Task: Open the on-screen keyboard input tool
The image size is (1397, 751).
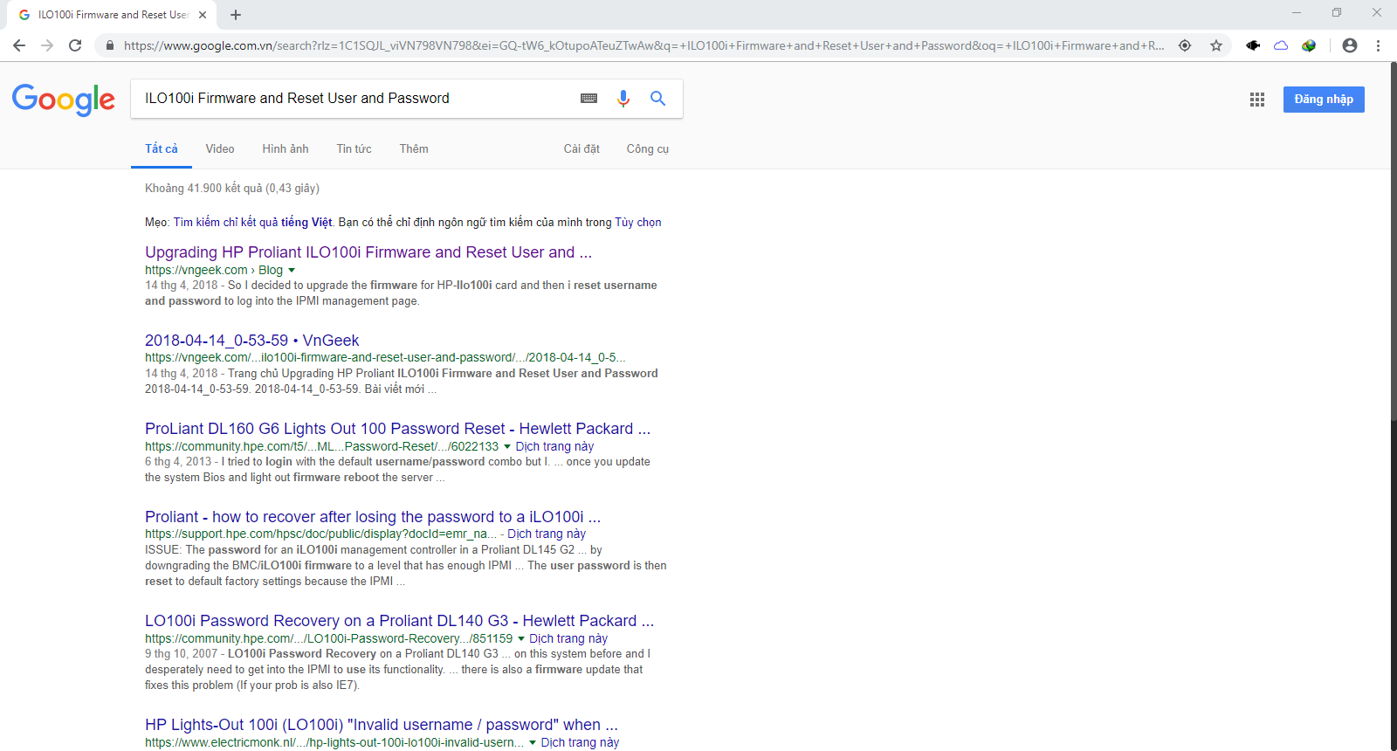Action: pos(589,99)
